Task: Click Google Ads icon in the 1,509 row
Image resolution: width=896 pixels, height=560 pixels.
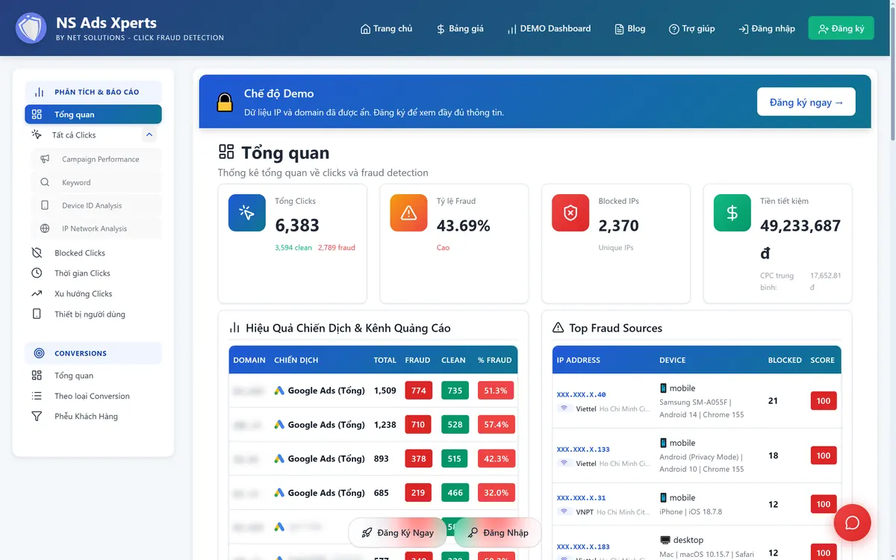Action: point(279,391)
